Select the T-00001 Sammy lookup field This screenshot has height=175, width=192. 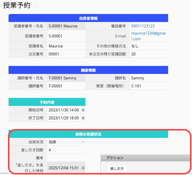tap(66, 78)
